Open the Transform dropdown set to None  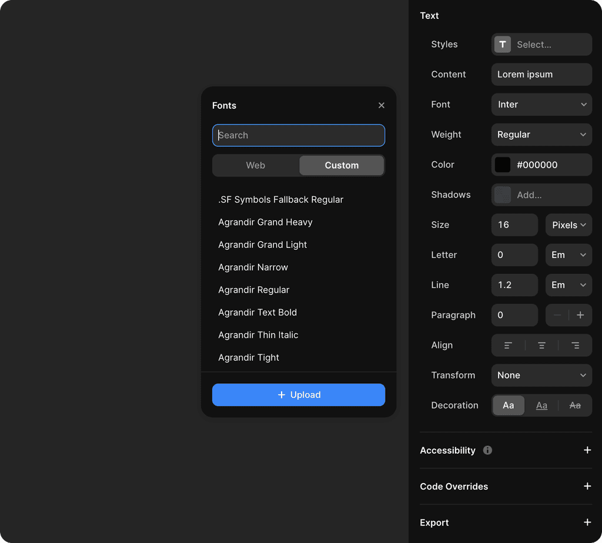pyautogui.click(x=541, y=375)
